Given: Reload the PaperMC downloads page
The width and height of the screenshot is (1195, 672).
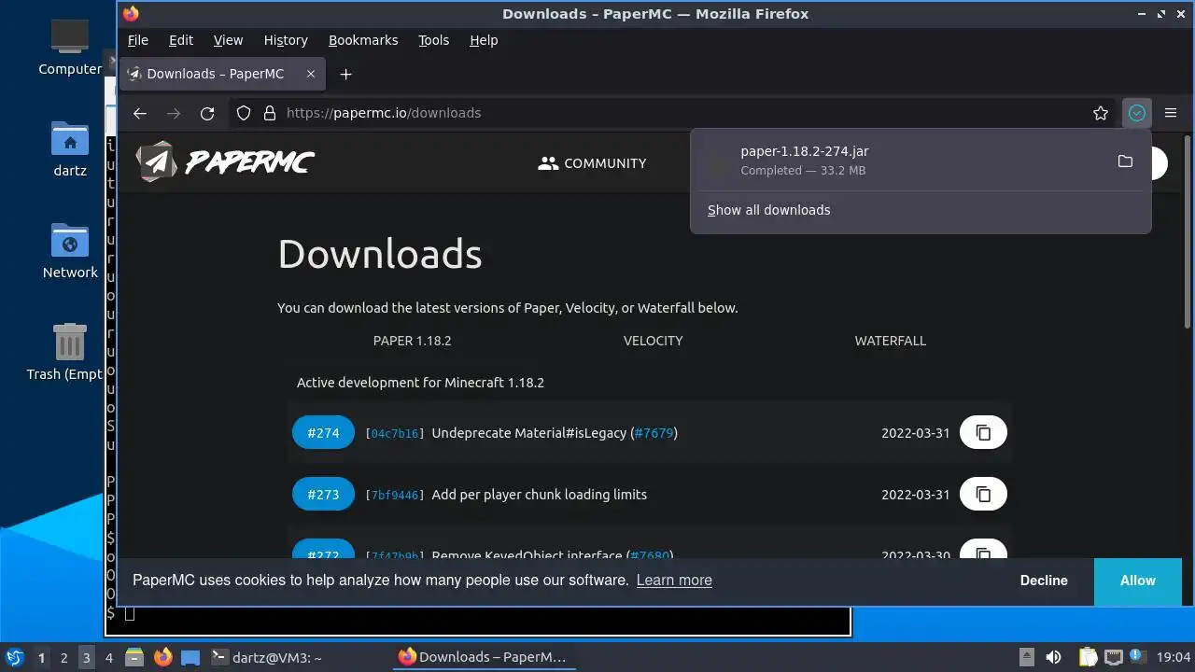Looking at the screenshot, I should click(x=207, y=113).
